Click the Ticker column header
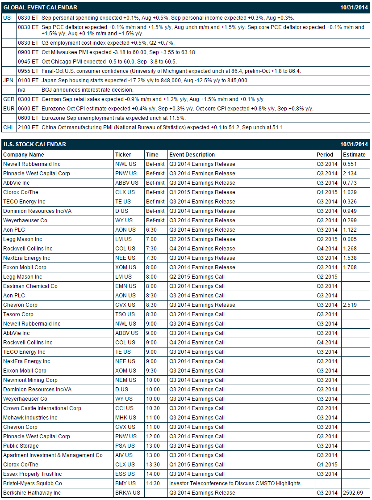The image size is (372, 500). point(123,155)
